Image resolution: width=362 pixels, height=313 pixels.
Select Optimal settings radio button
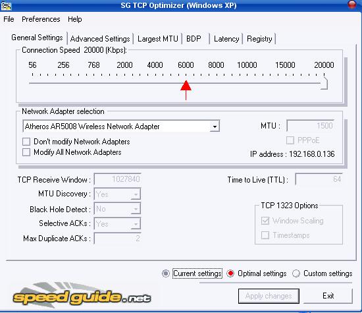(230, 273)
